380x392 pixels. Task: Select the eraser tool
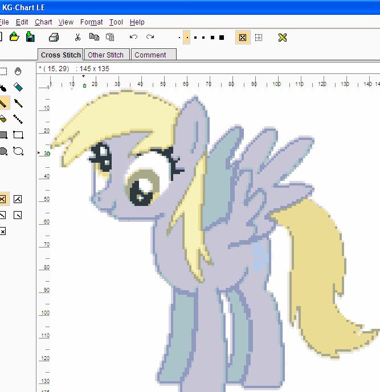point(18,87)
